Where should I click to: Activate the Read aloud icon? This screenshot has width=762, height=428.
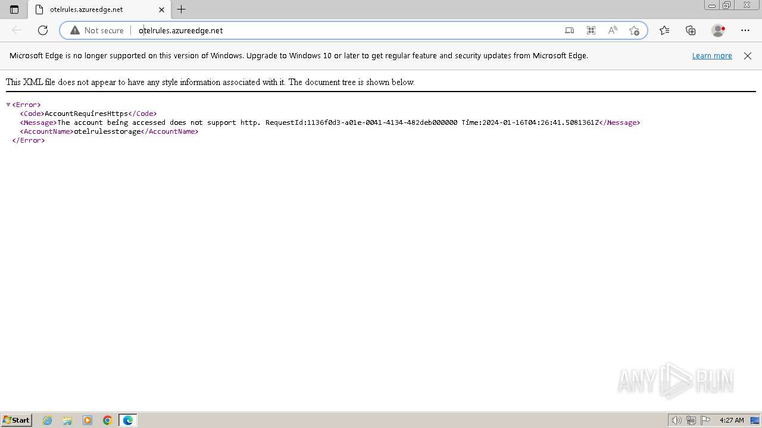pyautogui.click(x=613, y=30)
